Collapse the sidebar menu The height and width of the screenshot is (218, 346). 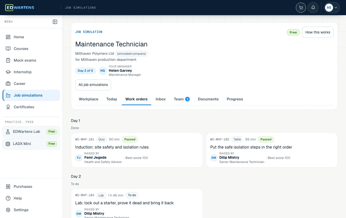coord(55,22)
